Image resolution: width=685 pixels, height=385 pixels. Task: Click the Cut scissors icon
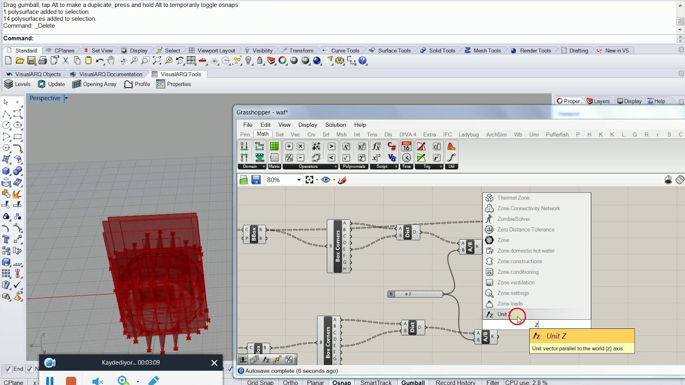coord(66,61)
